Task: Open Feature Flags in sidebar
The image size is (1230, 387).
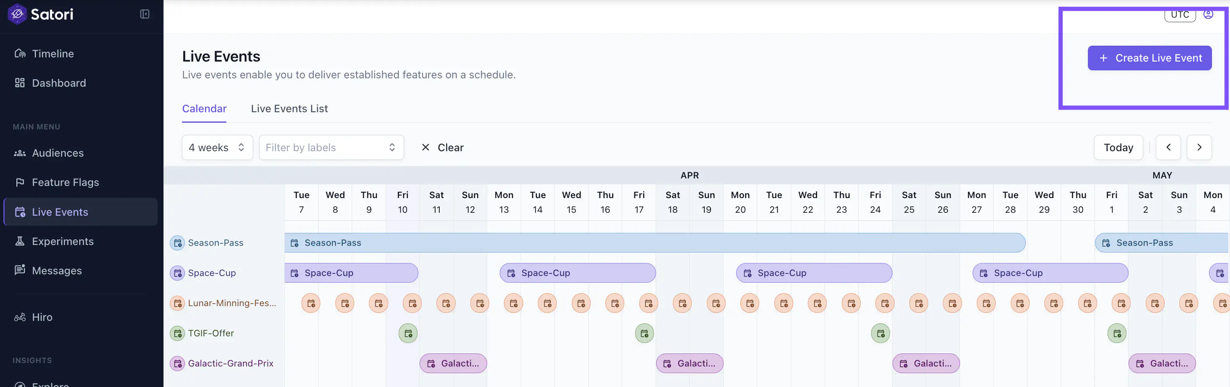Action: [x=65, y=182]
